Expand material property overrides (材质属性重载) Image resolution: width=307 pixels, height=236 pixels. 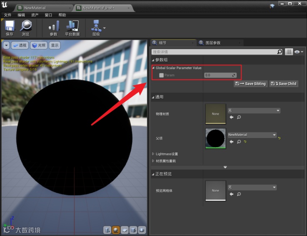[153, 161]
